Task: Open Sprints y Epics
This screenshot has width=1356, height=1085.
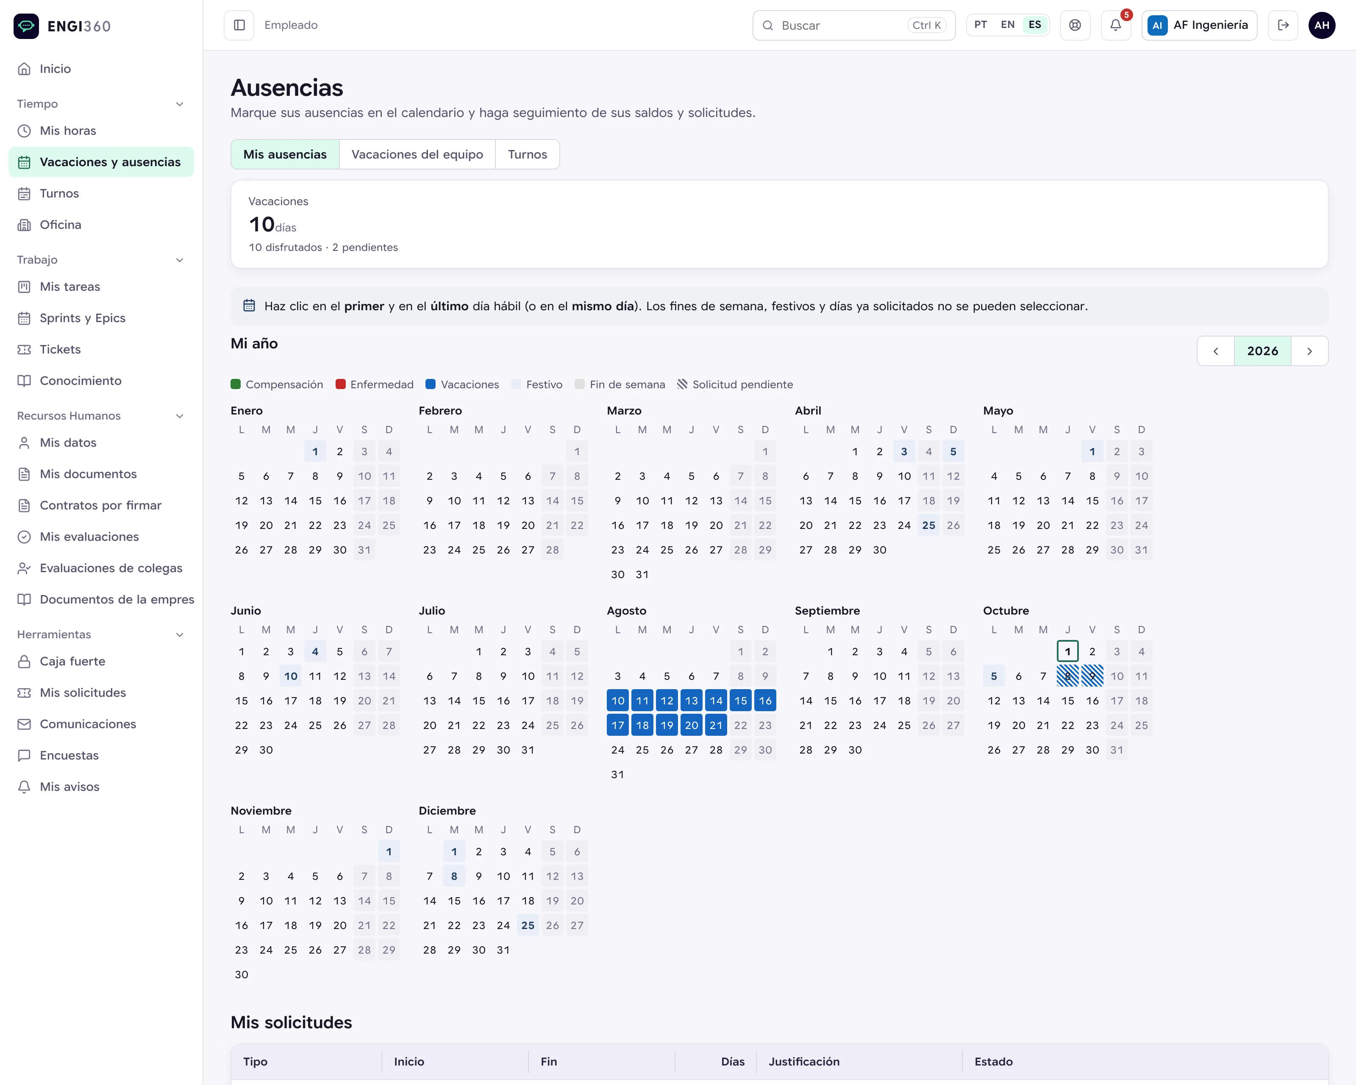Action: point(101,318)
